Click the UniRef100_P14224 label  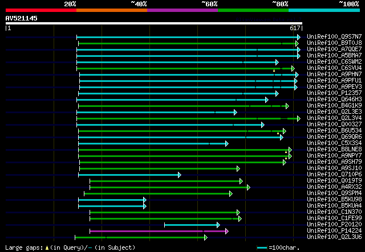pyautogui.click(x=334, y=231)
